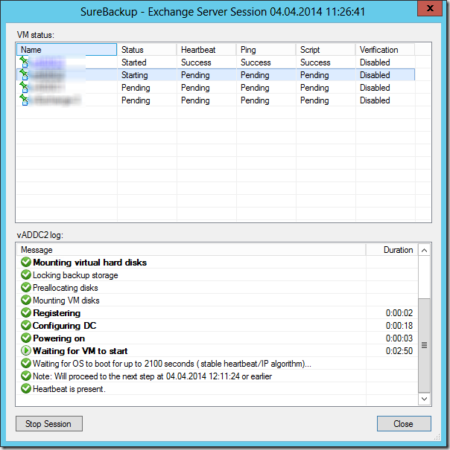Click success icon beside Registering

tap(26, 312)
